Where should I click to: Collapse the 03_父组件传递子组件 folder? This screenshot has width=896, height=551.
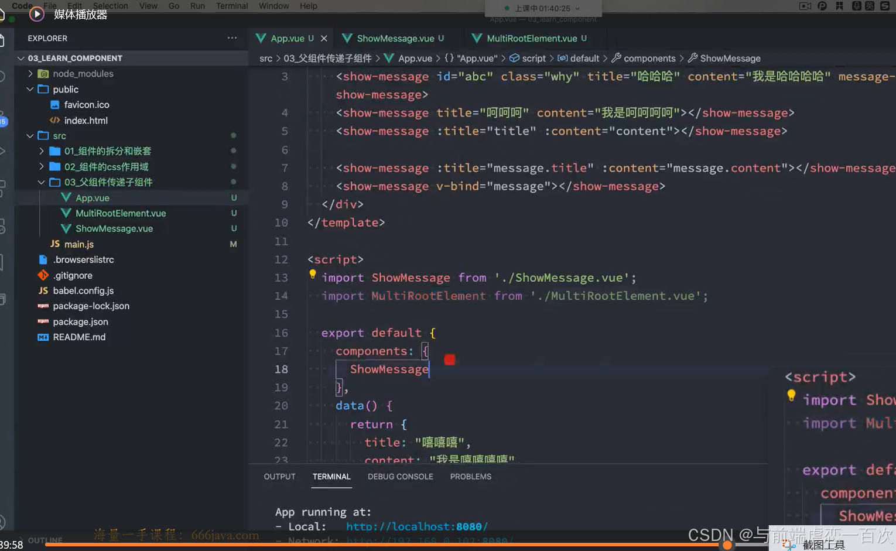(42, 182)
